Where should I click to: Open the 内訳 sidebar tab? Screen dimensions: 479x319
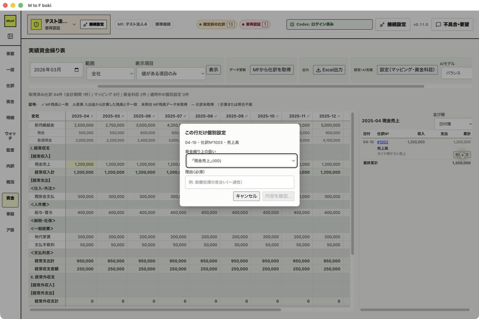click(x=10, y=166)
